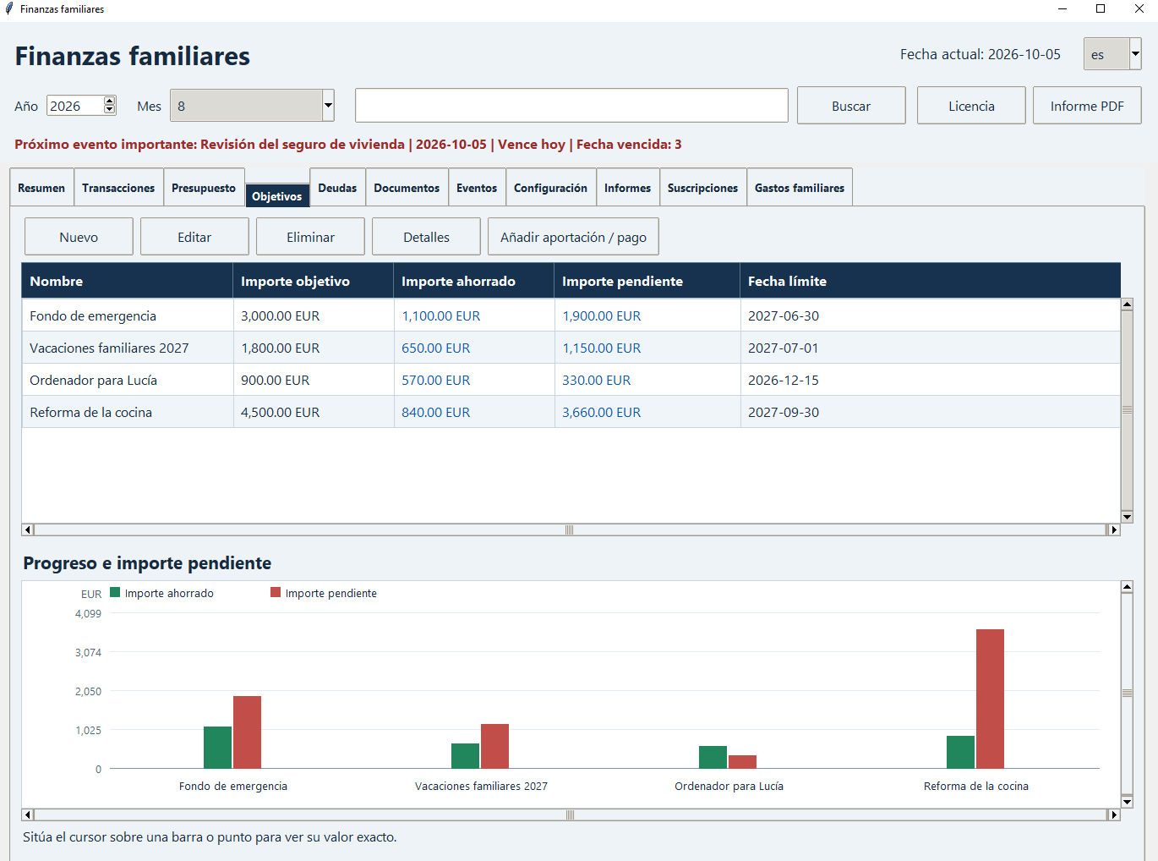Click the table's vertical scrollbar down arrow
Viewport: 1158px width, 861px height.
click(1127, 517)
